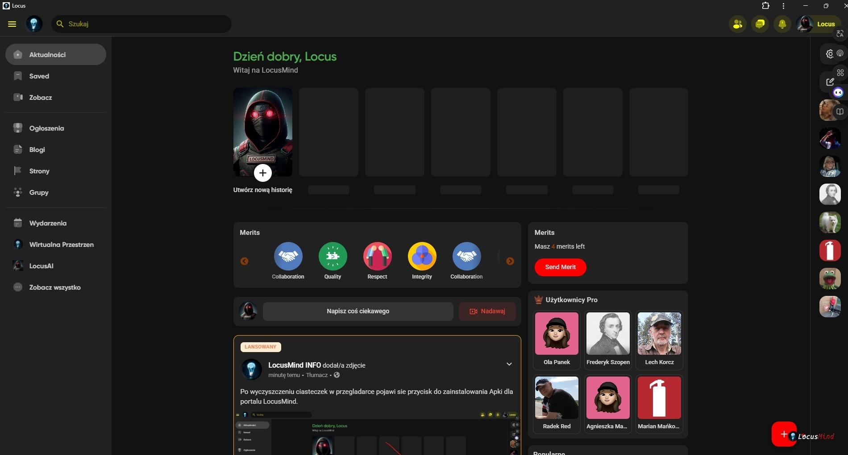848x455 pixels.
Task: Click the minutę temu timestamp
Action: [284, 375]
